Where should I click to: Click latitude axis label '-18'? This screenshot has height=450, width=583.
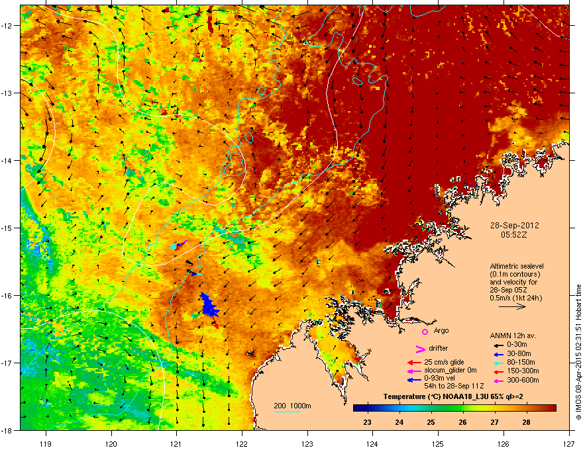[7, 430]
